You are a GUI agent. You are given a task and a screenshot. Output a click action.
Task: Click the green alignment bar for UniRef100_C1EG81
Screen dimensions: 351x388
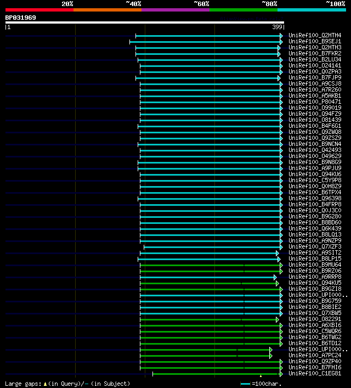point(217,374)
